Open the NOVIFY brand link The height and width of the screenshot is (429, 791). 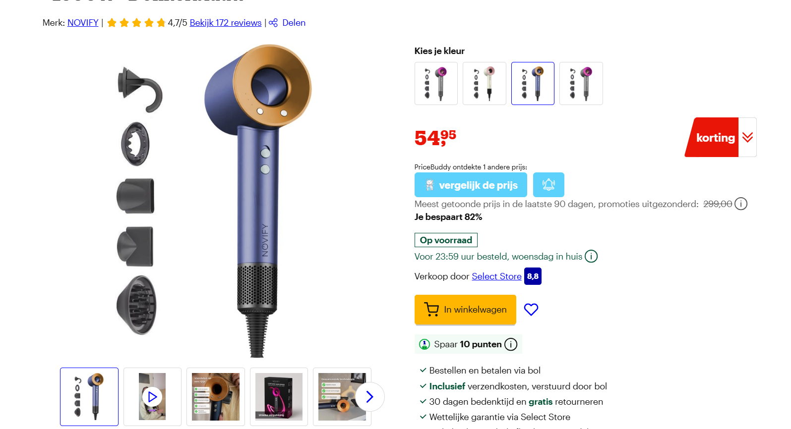(83, 23)
